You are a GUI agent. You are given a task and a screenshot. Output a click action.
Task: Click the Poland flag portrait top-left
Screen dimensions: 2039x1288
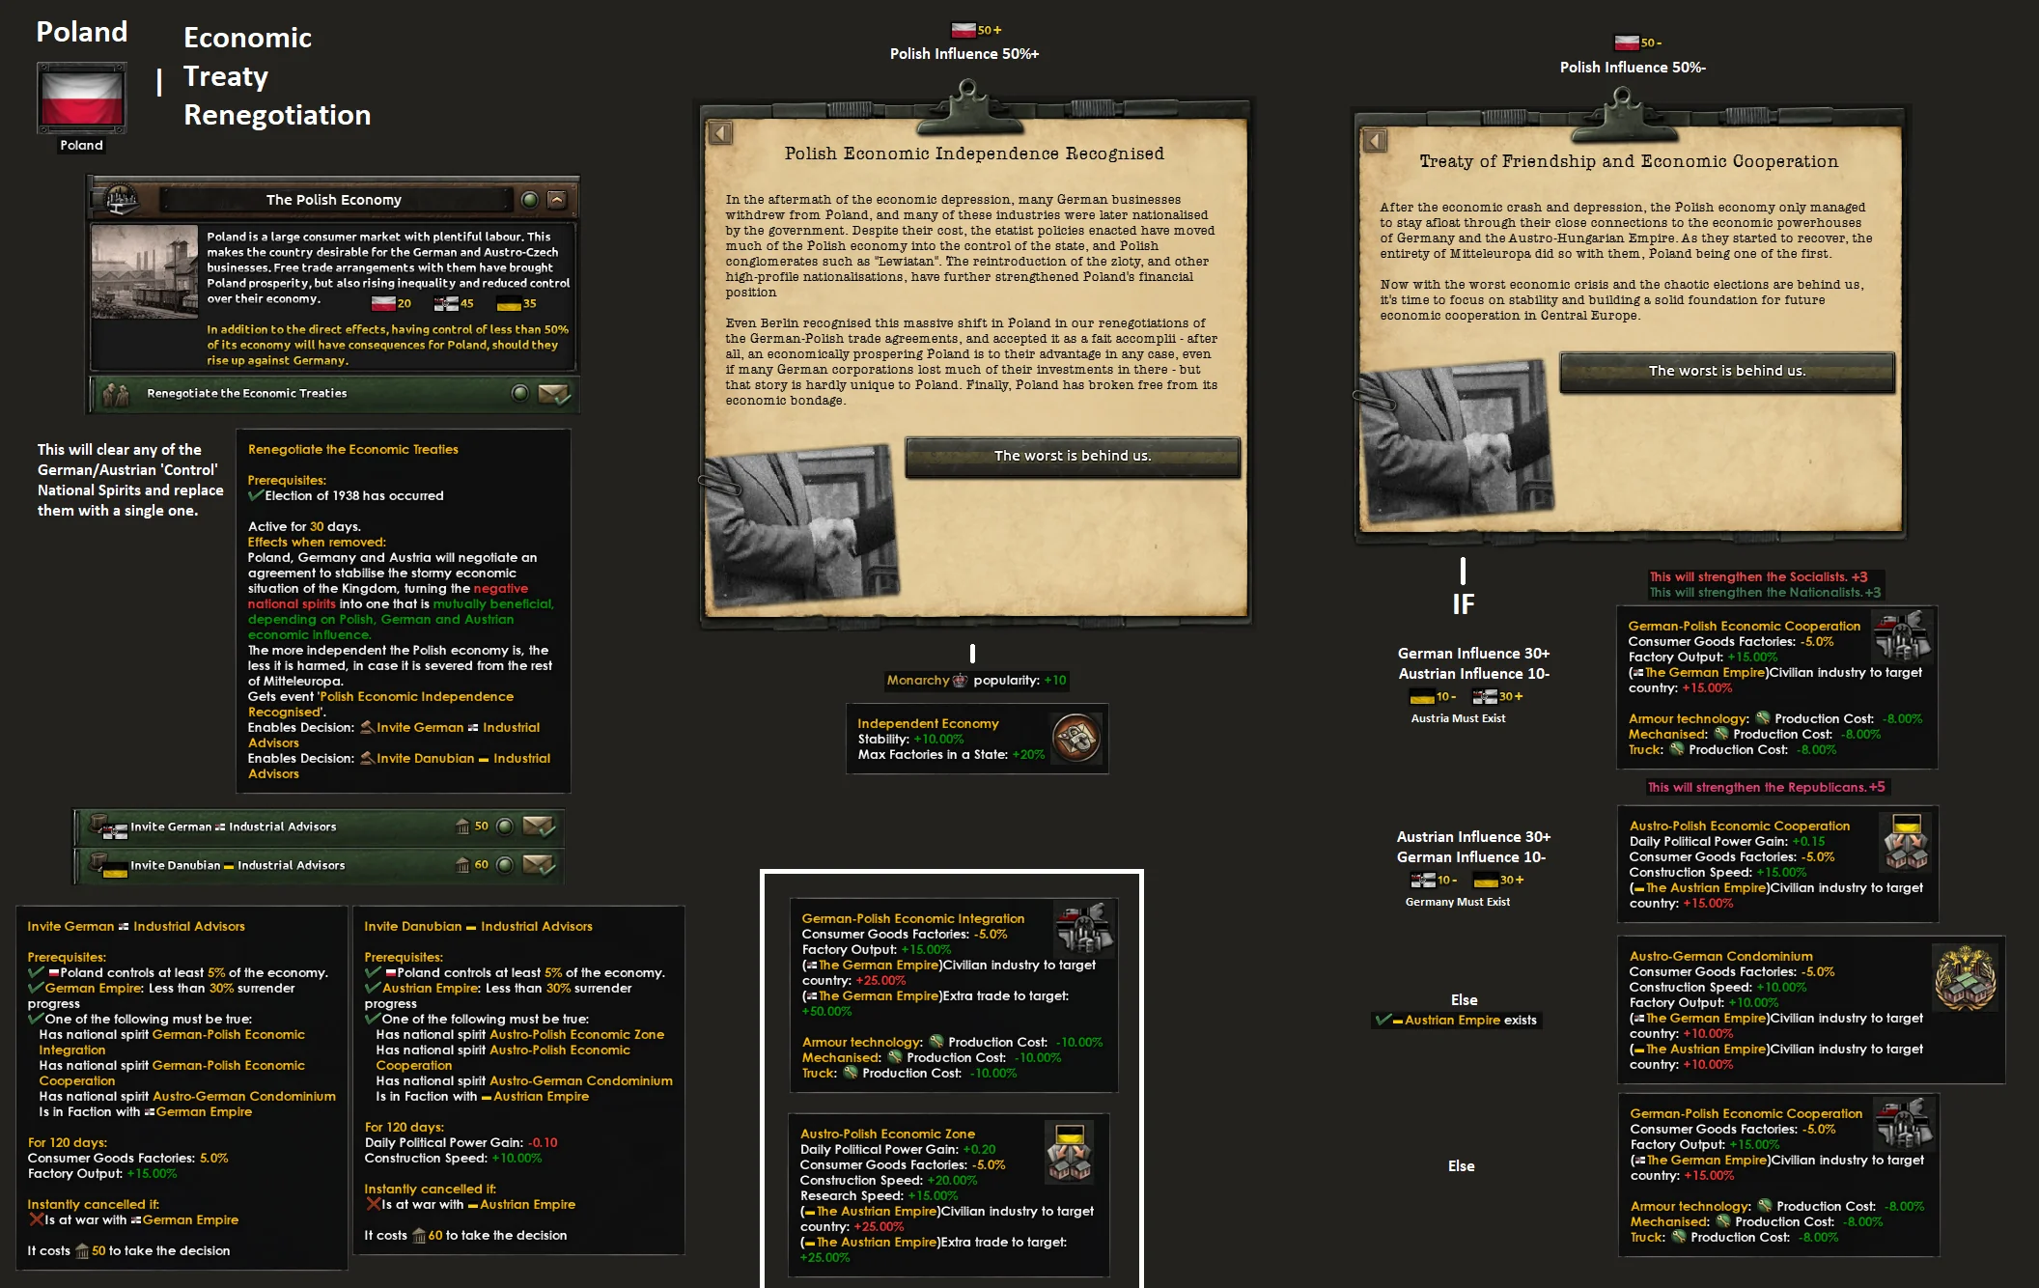(81, 98)
